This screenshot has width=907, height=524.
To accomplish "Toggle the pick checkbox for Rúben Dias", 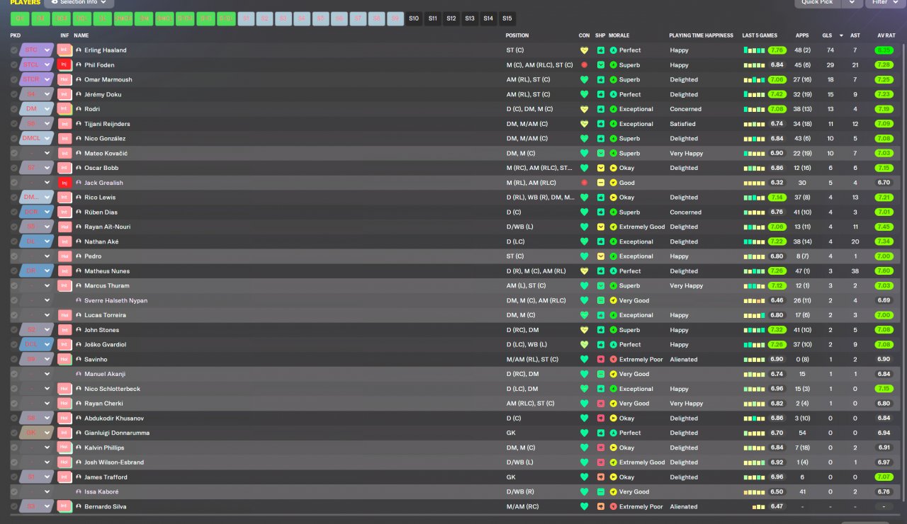I will 14,212.
